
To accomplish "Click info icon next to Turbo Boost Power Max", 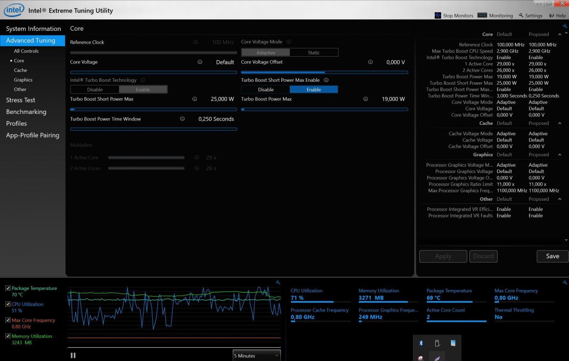I will tap(366, 99).
